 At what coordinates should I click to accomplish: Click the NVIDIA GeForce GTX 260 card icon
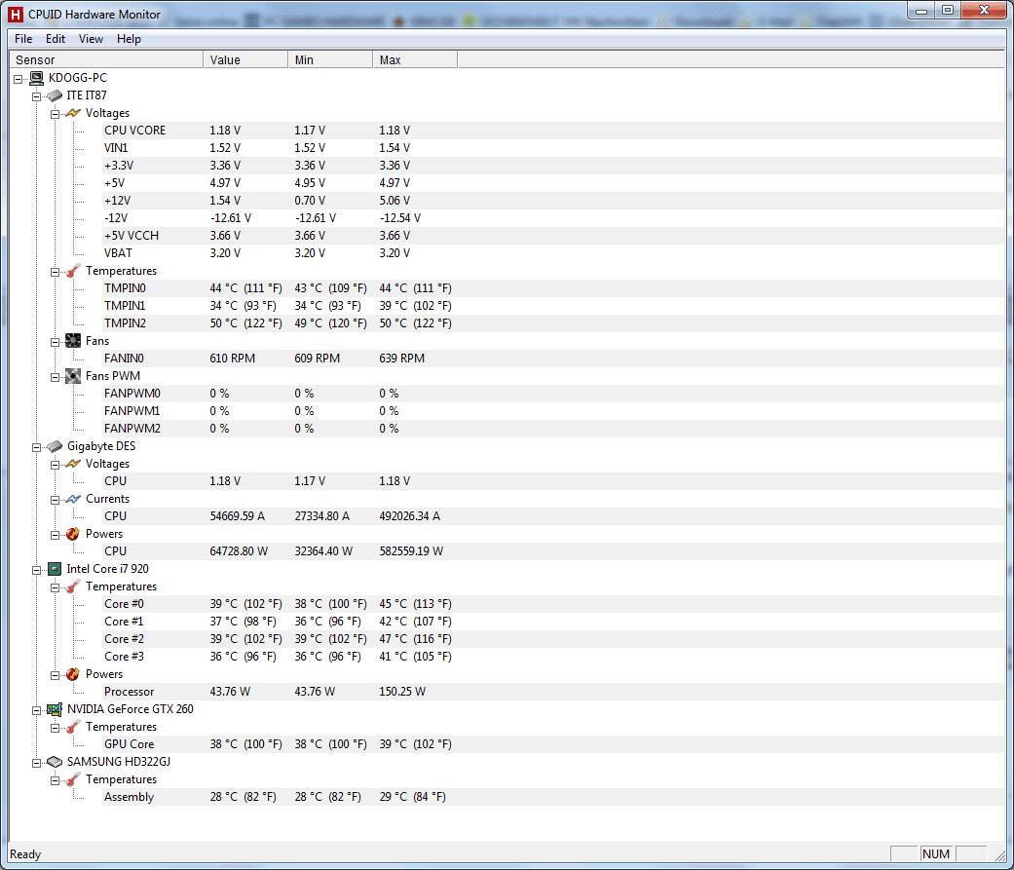[55, 709]
